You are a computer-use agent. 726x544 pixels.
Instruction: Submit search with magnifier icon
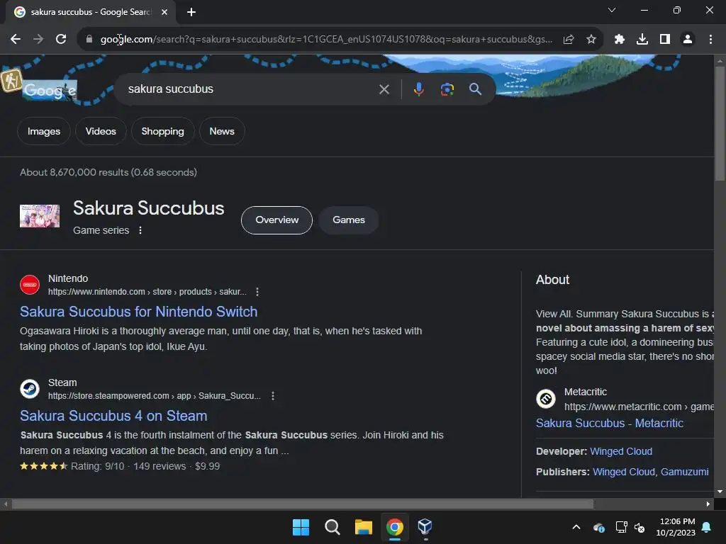click(476, 89)
